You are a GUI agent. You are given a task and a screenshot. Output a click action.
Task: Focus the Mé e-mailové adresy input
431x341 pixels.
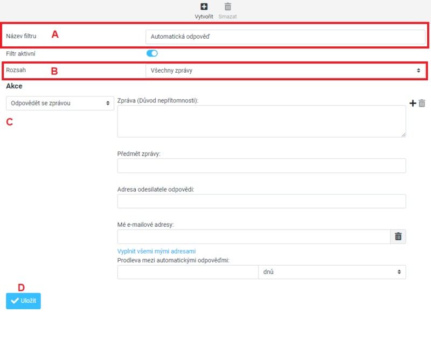pyautogui.click(x=253, y=236)
